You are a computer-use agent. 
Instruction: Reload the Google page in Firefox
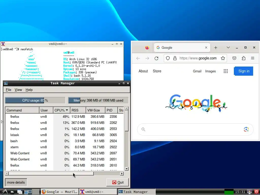point(156,58)
